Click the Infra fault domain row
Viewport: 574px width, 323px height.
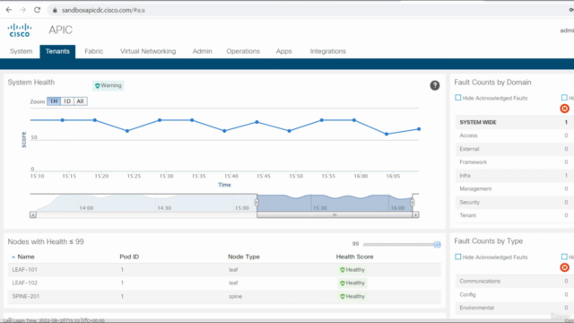[x=514, y=176]
